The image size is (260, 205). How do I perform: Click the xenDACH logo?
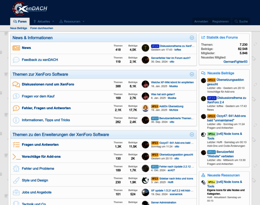coord(30,9)
